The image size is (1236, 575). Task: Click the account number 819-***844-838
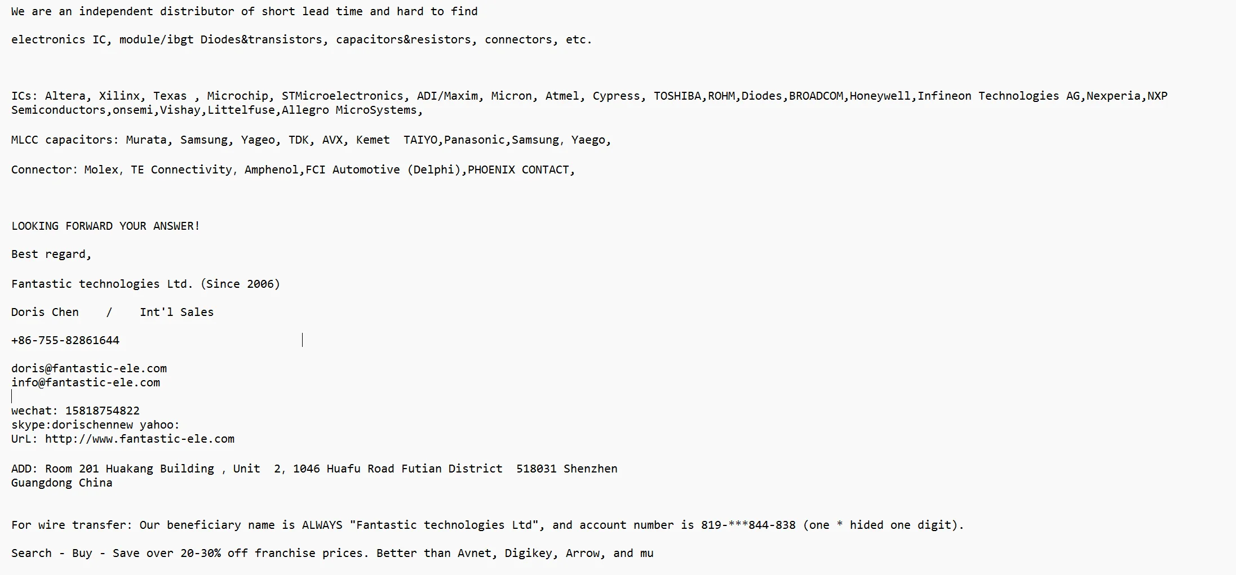(x=748, y=525)
